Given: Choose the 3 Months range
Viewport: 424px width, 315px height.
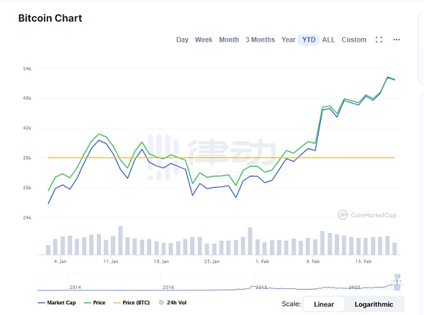Looking at the screenshot, I should point(260,40).
